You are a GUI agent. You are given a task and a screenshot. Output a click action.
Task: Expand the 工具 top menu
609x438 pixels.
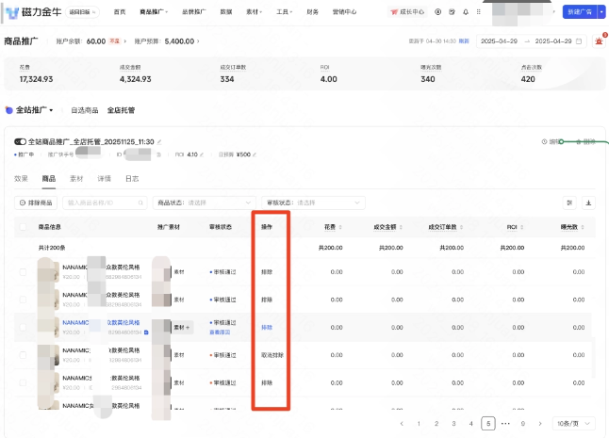point(285,12)
